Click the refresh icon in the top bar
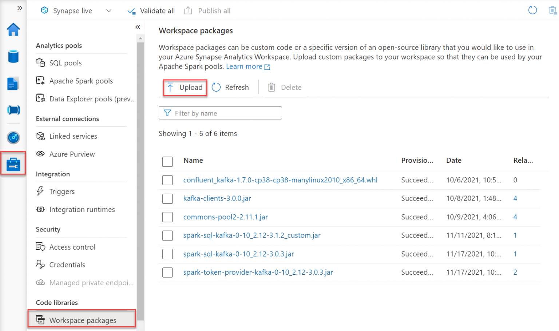Screen dimensions: 559x331 click(x=532, y=10)
